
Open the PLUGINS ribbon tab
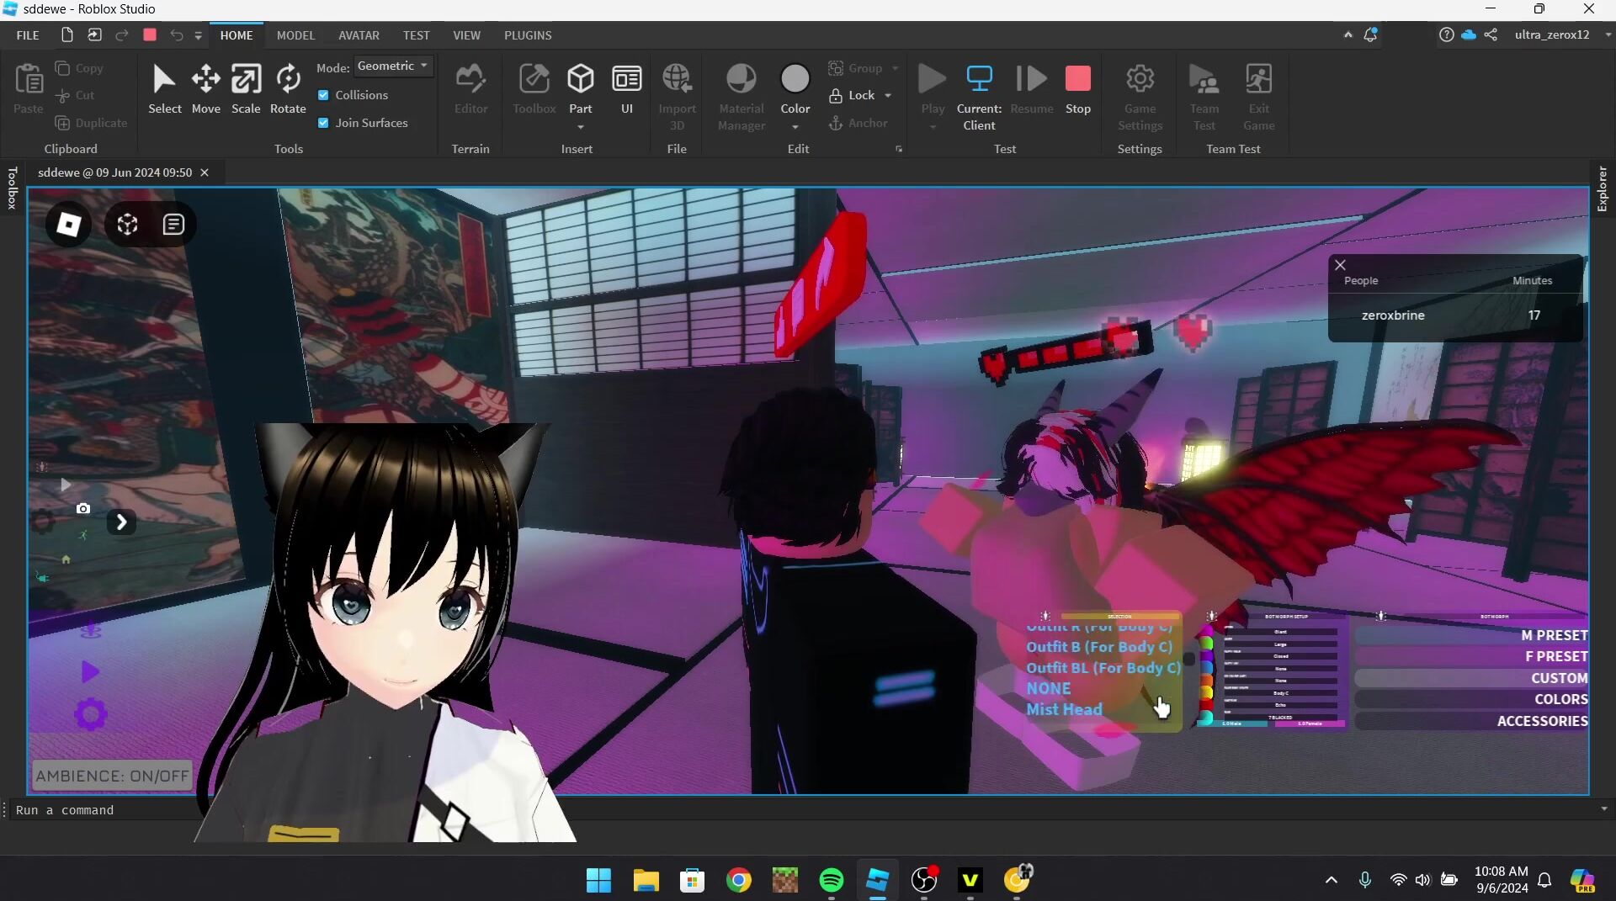[x=528, y=35]
